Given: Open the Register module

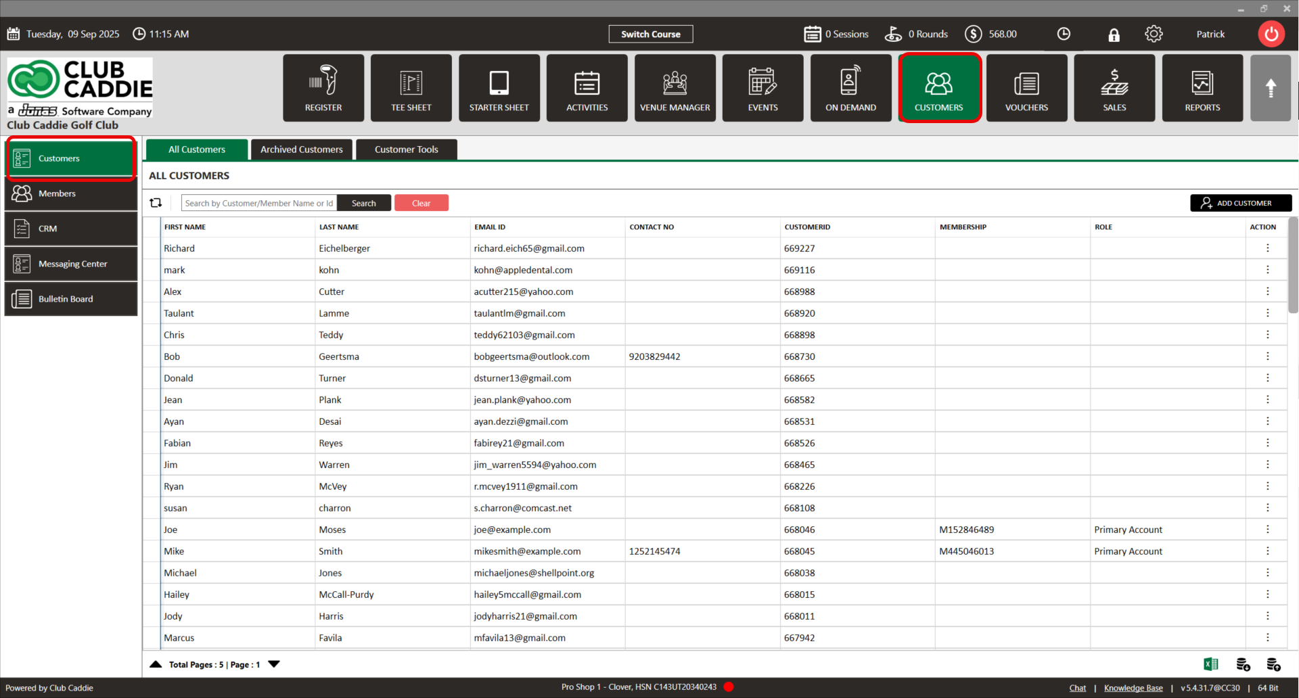Looking at the screenshot, I should pyautogui.click(x=323, y=88).
